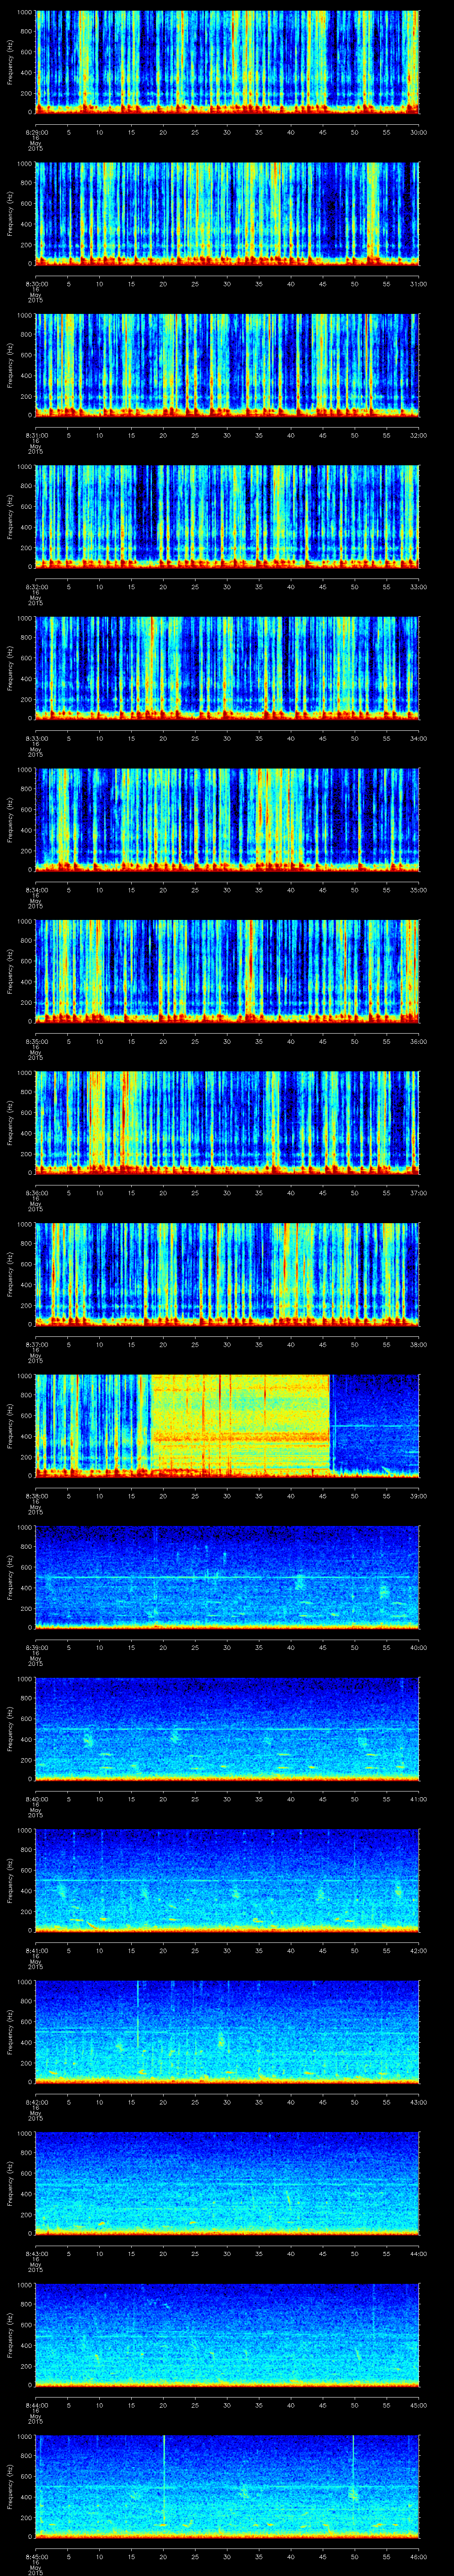The height and width of the screenshot is (2576, 454).
Task: Click the 8:40:00 time axis start label
Action: pos(36,1799)
